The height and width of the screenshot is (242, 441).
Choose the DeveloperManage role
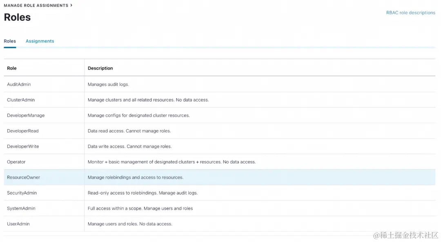pos(26,115)
